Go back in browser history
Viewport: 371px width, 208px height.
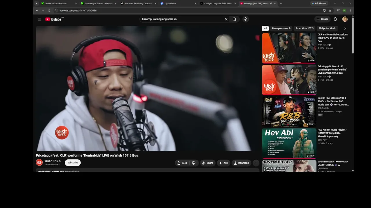(37, 11)
